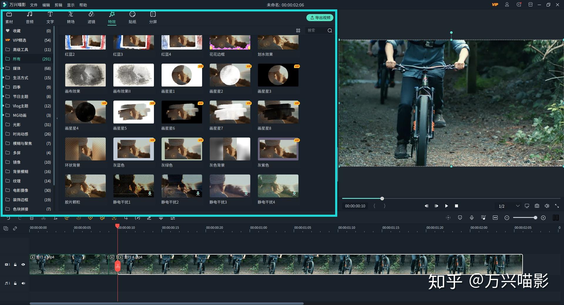The height and width of the screenshot is (305, 564).
Task: Open the 帮助 menu
Action: click(x=83, y=5)
